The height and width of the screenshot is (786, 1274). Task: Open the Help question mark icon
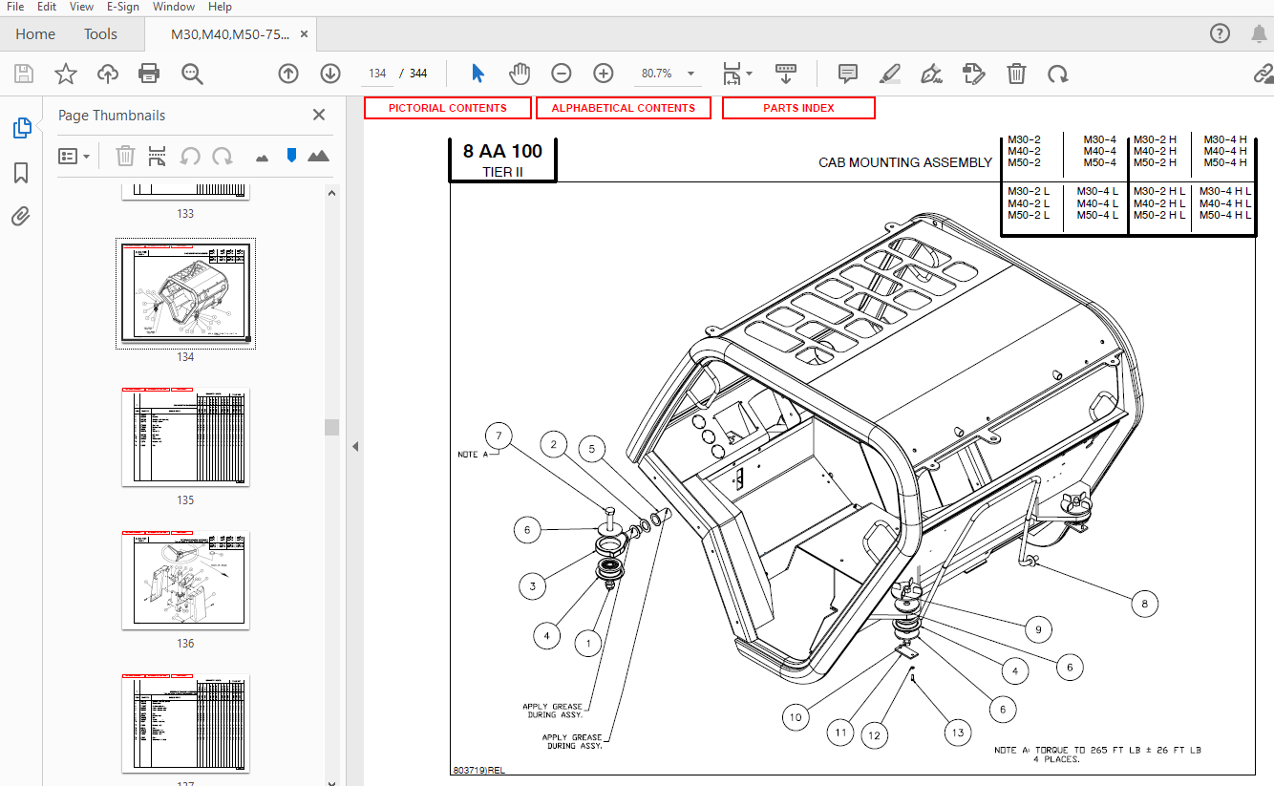click(x=1220, y=34)
